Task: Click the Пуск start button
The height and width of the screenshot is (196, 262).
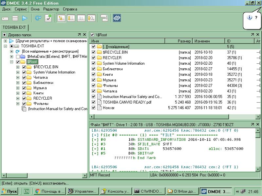Action: click(9, 191)
